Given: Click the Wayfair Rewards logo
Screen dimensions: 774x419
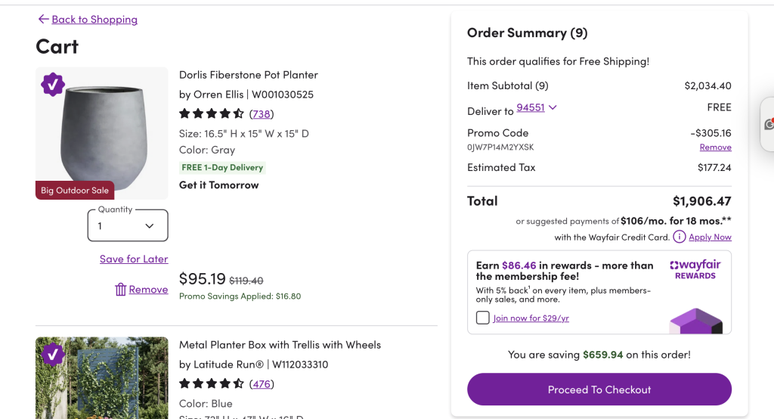Looking at the screenshot, I should tap(695, 270).
